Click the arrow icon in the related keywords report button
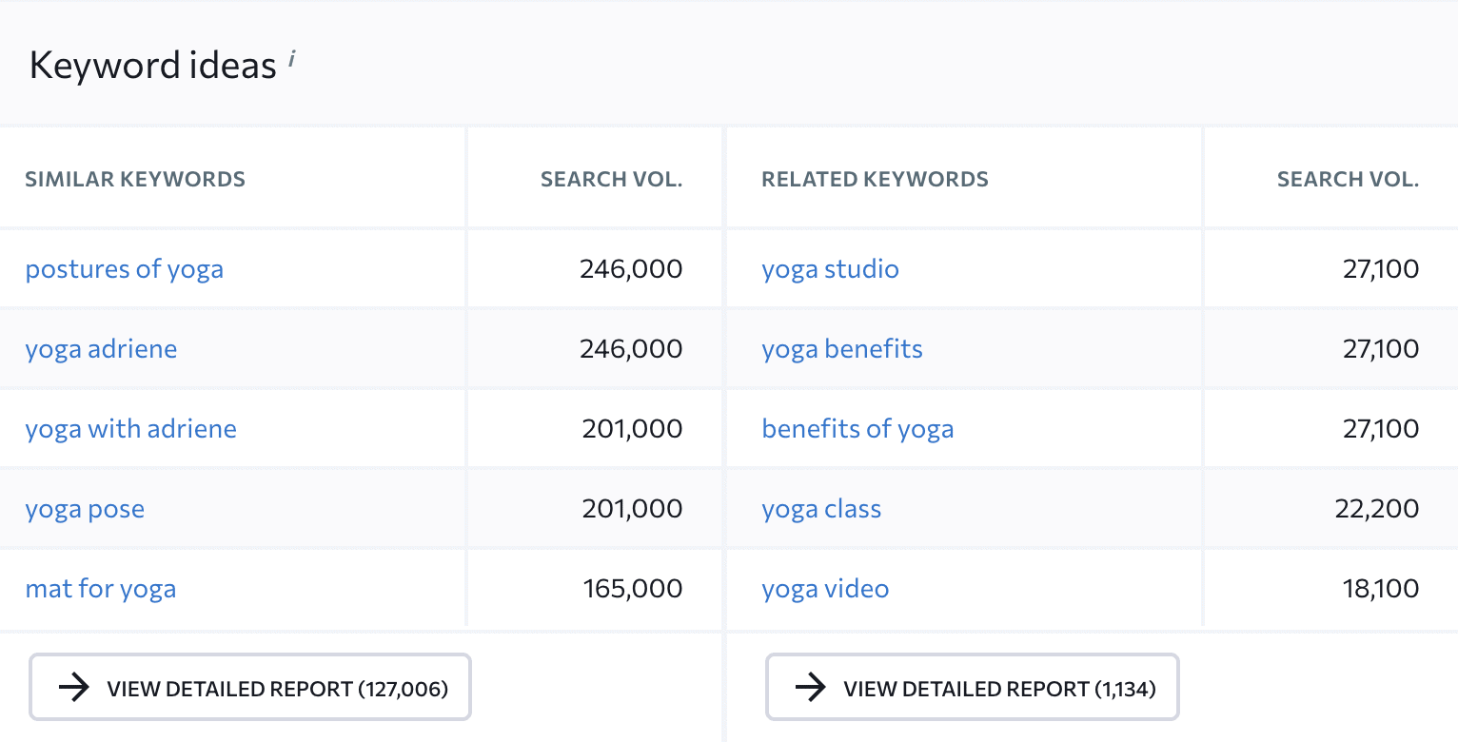The image size is (1458, 742). coord(810,687)
